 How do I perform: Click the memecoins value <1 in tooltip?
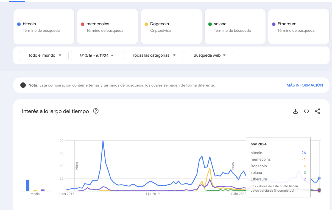pyautogui.click(x=303, y=159)
